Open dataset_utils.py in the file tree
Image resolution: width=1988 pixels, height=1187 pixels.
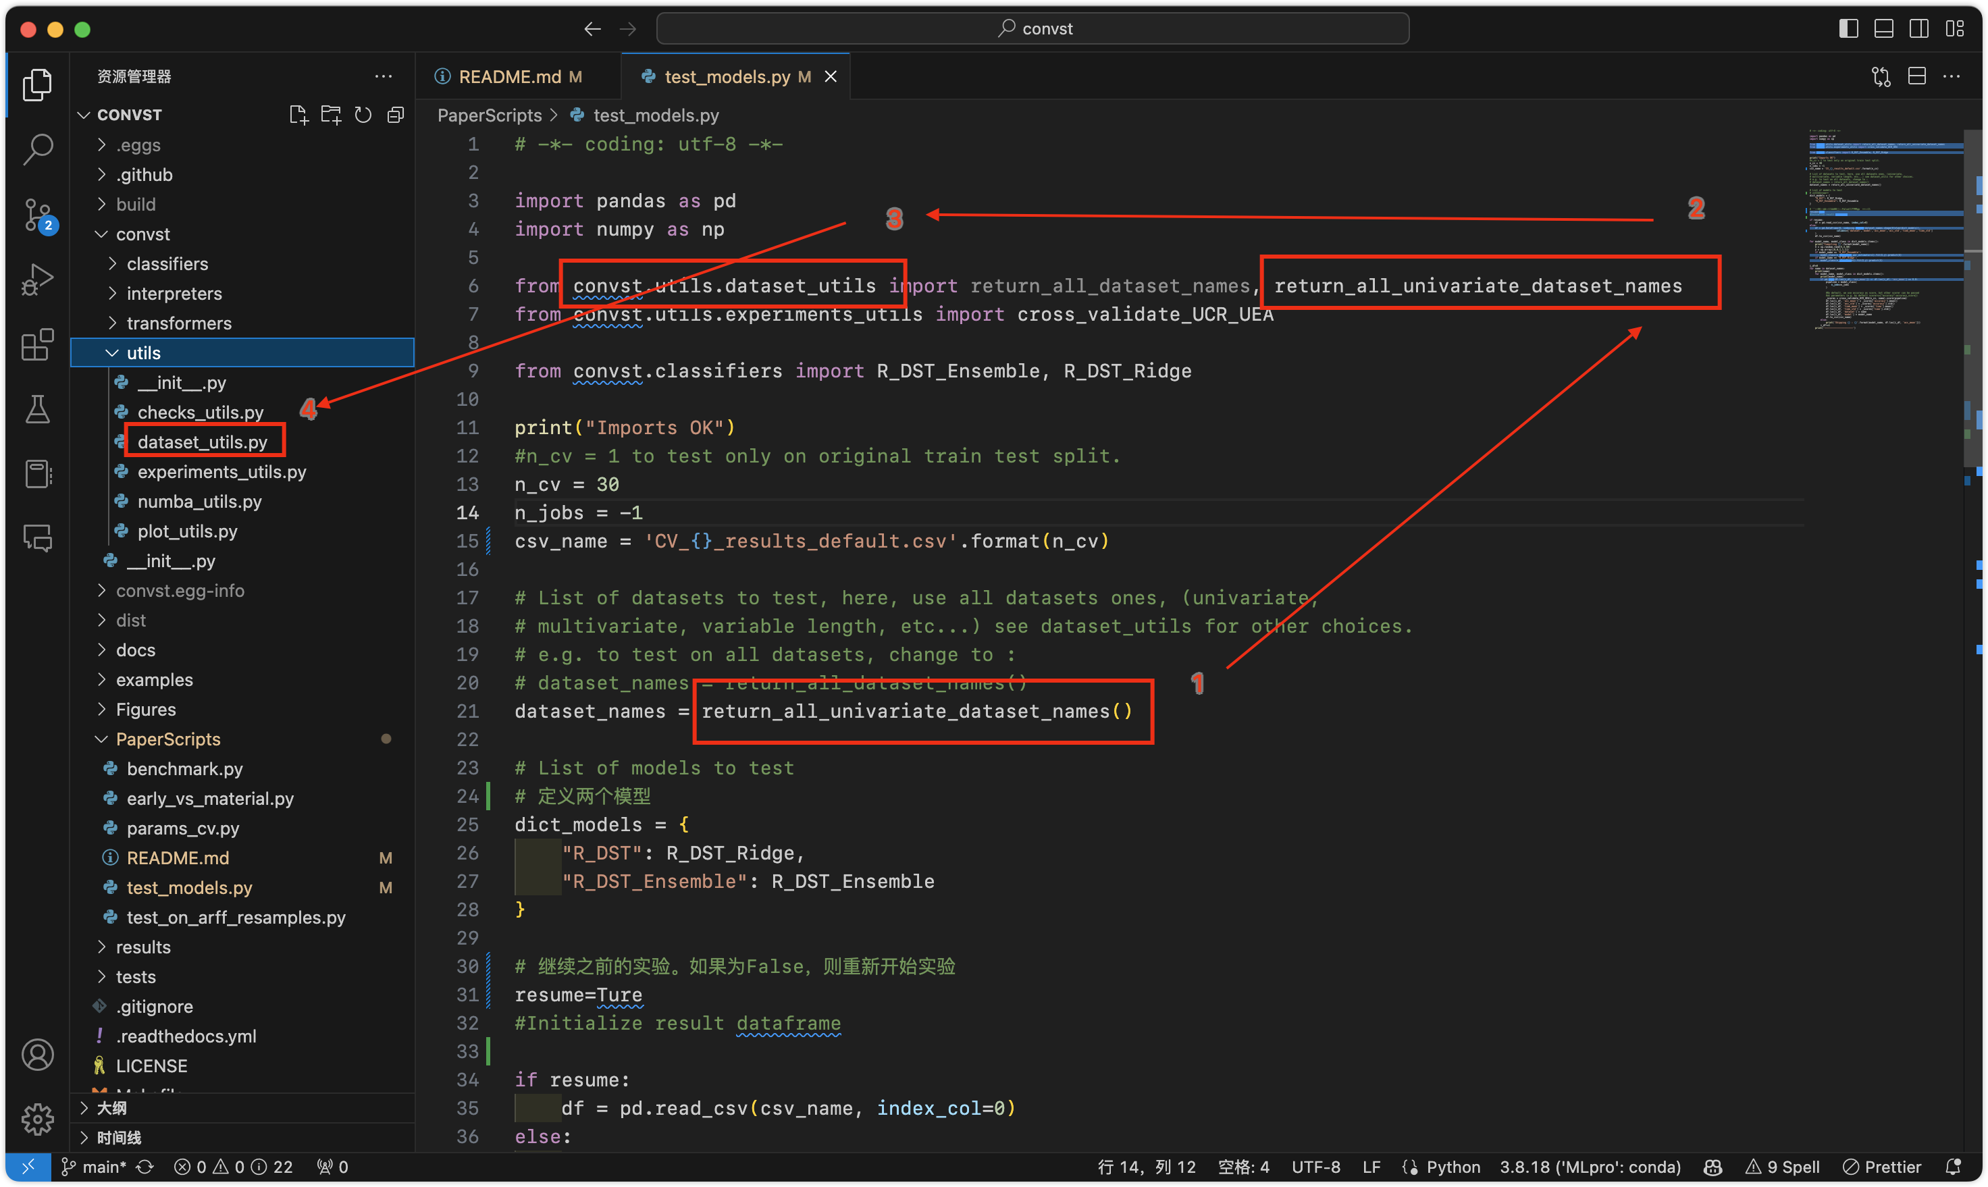[203, 442]
